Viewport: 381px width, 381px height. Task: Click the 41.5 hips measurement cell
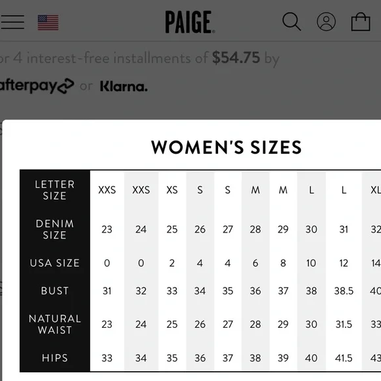[x=344, y=358]
